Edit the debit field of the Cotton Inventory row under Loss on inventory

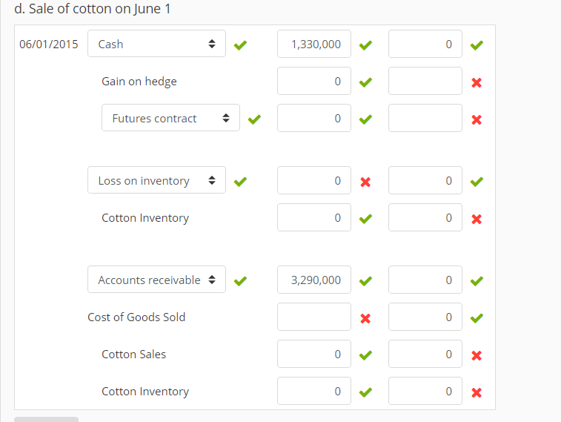(x=314, y=217)
